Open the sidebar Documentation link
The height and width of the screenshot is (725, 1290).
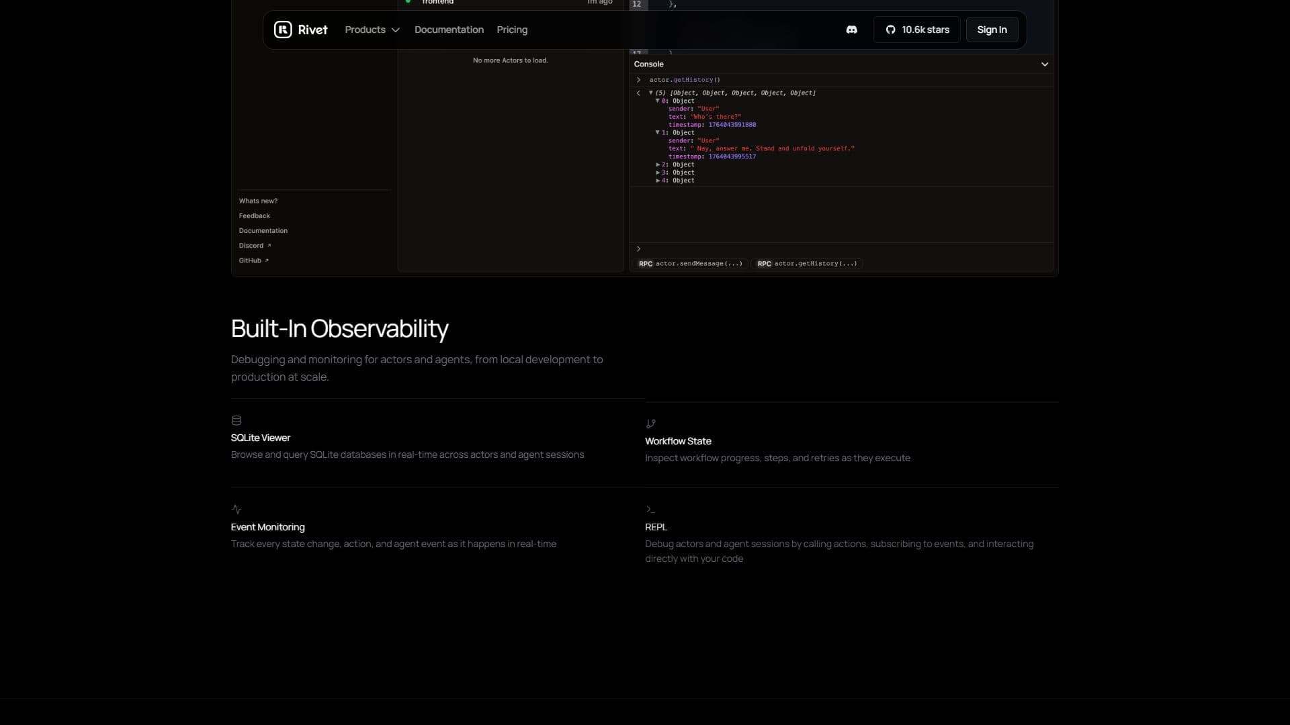pyautogui.click(x=263, y=230)
